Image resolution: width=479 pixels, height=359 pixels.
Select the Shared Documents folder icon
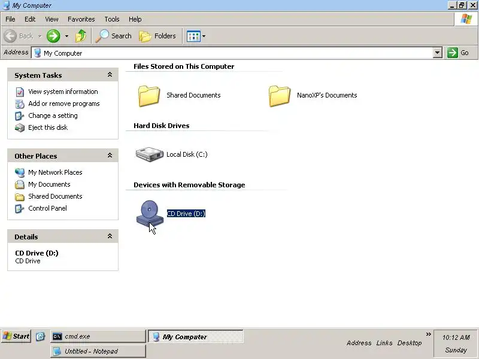pos(148,96)
